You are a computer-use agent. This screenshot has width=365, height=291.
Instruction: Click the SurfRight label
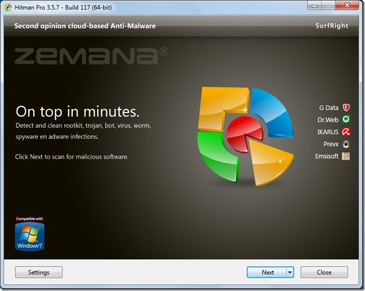click(332, 26)
